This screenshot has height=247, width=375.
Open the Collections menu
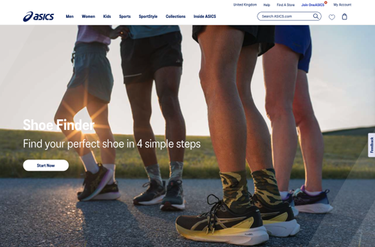point(175,16)
